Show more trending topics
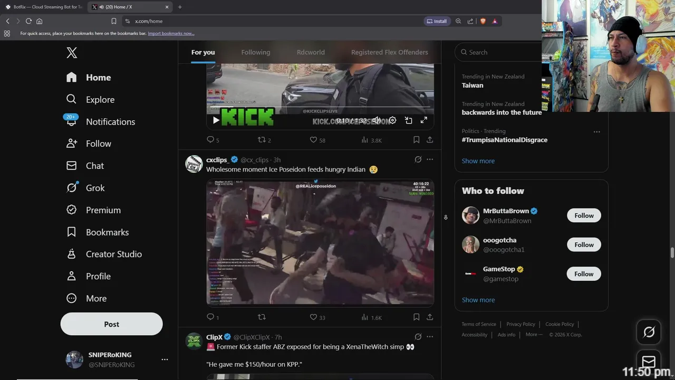Screen dimensions: 675x380 478,161
